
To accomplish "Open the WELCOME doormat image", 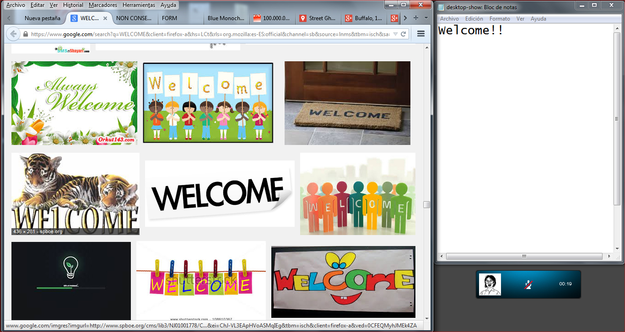I will click(x=347, y=103).
